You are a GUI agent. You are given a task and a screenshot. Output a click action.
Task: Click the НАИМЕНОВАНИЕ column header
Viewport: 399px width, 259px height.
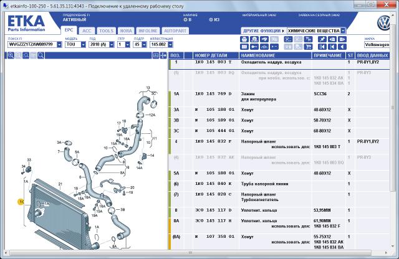[x=276, y=55]
